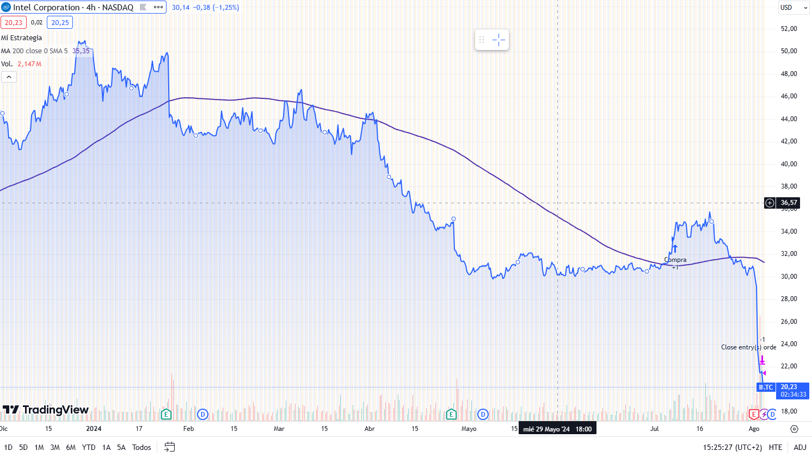
Task: Click the gray flag icon beside NASDAQ
Action: [x=143, y=8]
